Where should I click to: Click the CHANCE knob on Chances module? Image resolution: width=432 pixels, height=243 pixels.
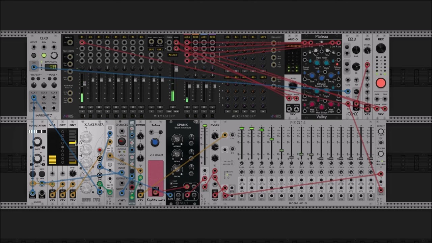click(x=122, y=141)
